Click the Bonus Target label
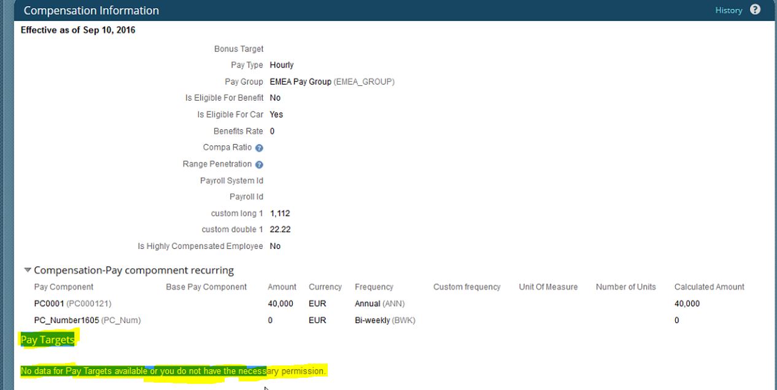 tap(239, 49)
